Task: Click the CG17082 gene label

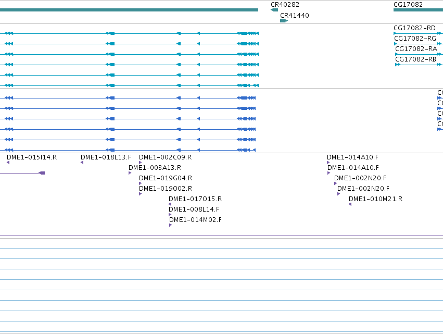Action: (408, 5)
